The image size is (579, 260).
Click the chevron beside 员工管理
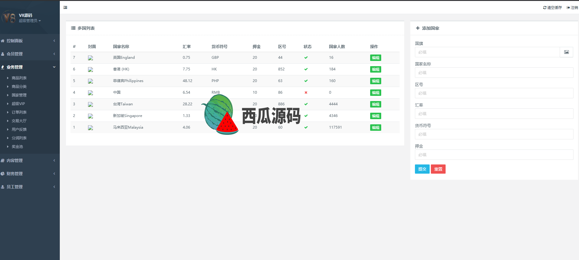click(x=54, y=187)
